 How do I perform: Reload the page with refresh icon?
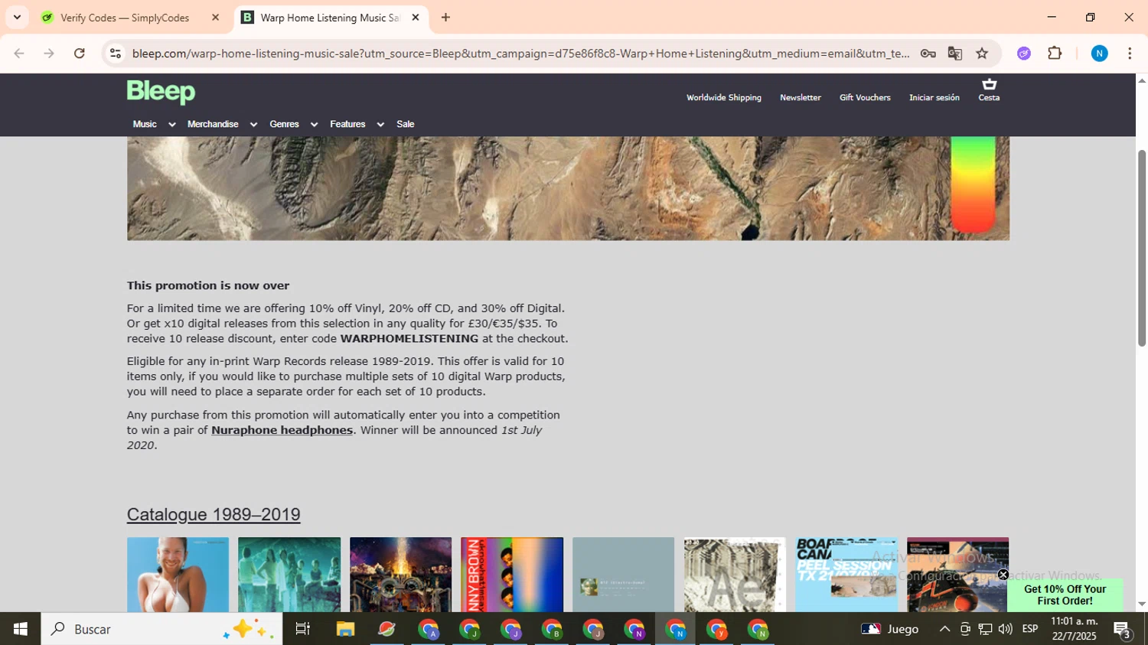click(80, 54)
